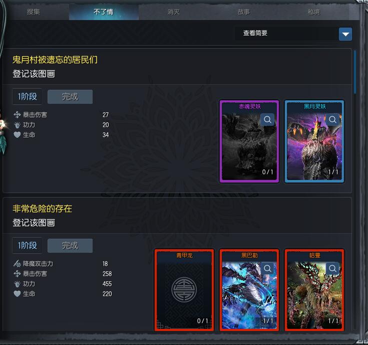Click magnifier icon on 赤魂灵妖 card
368x345 pixels.
click(x=267, y=120)
